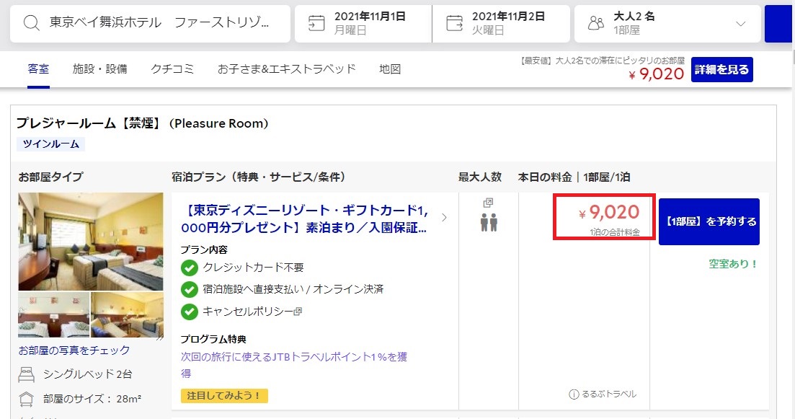Click the cancel policy external-link icon
This screenshot has height=419, width=795.
click(x=298, y=311)
